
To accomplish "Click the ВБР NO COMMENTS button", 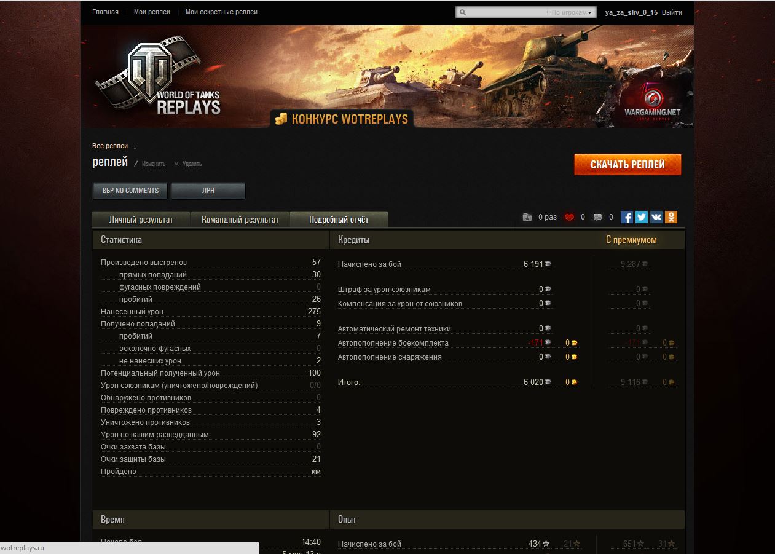I will coord(130,191).
